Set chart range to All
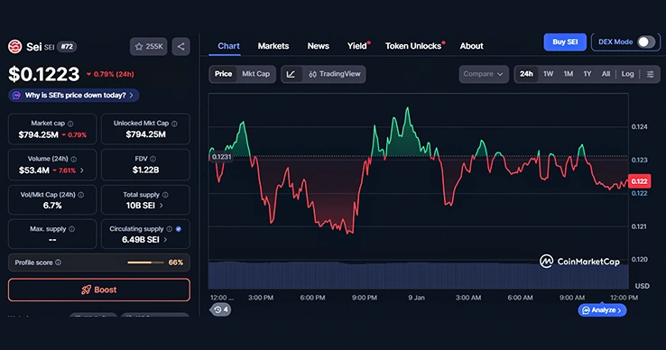 pos(606,74)
